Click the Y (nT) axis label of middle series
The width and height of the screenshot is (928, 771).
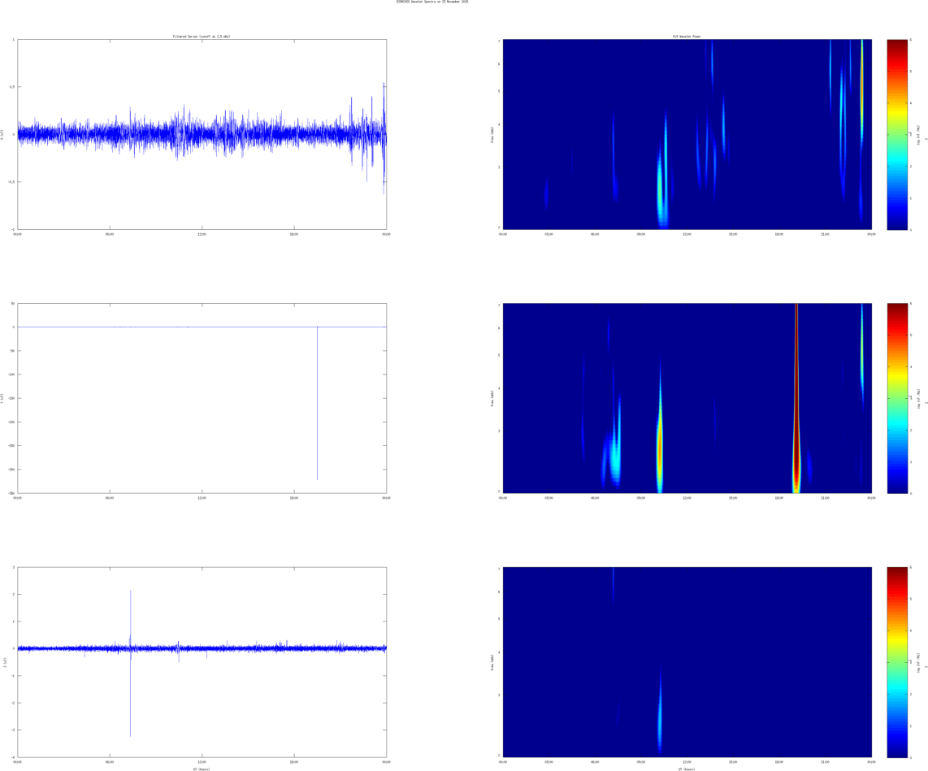(x=3, y=398)
